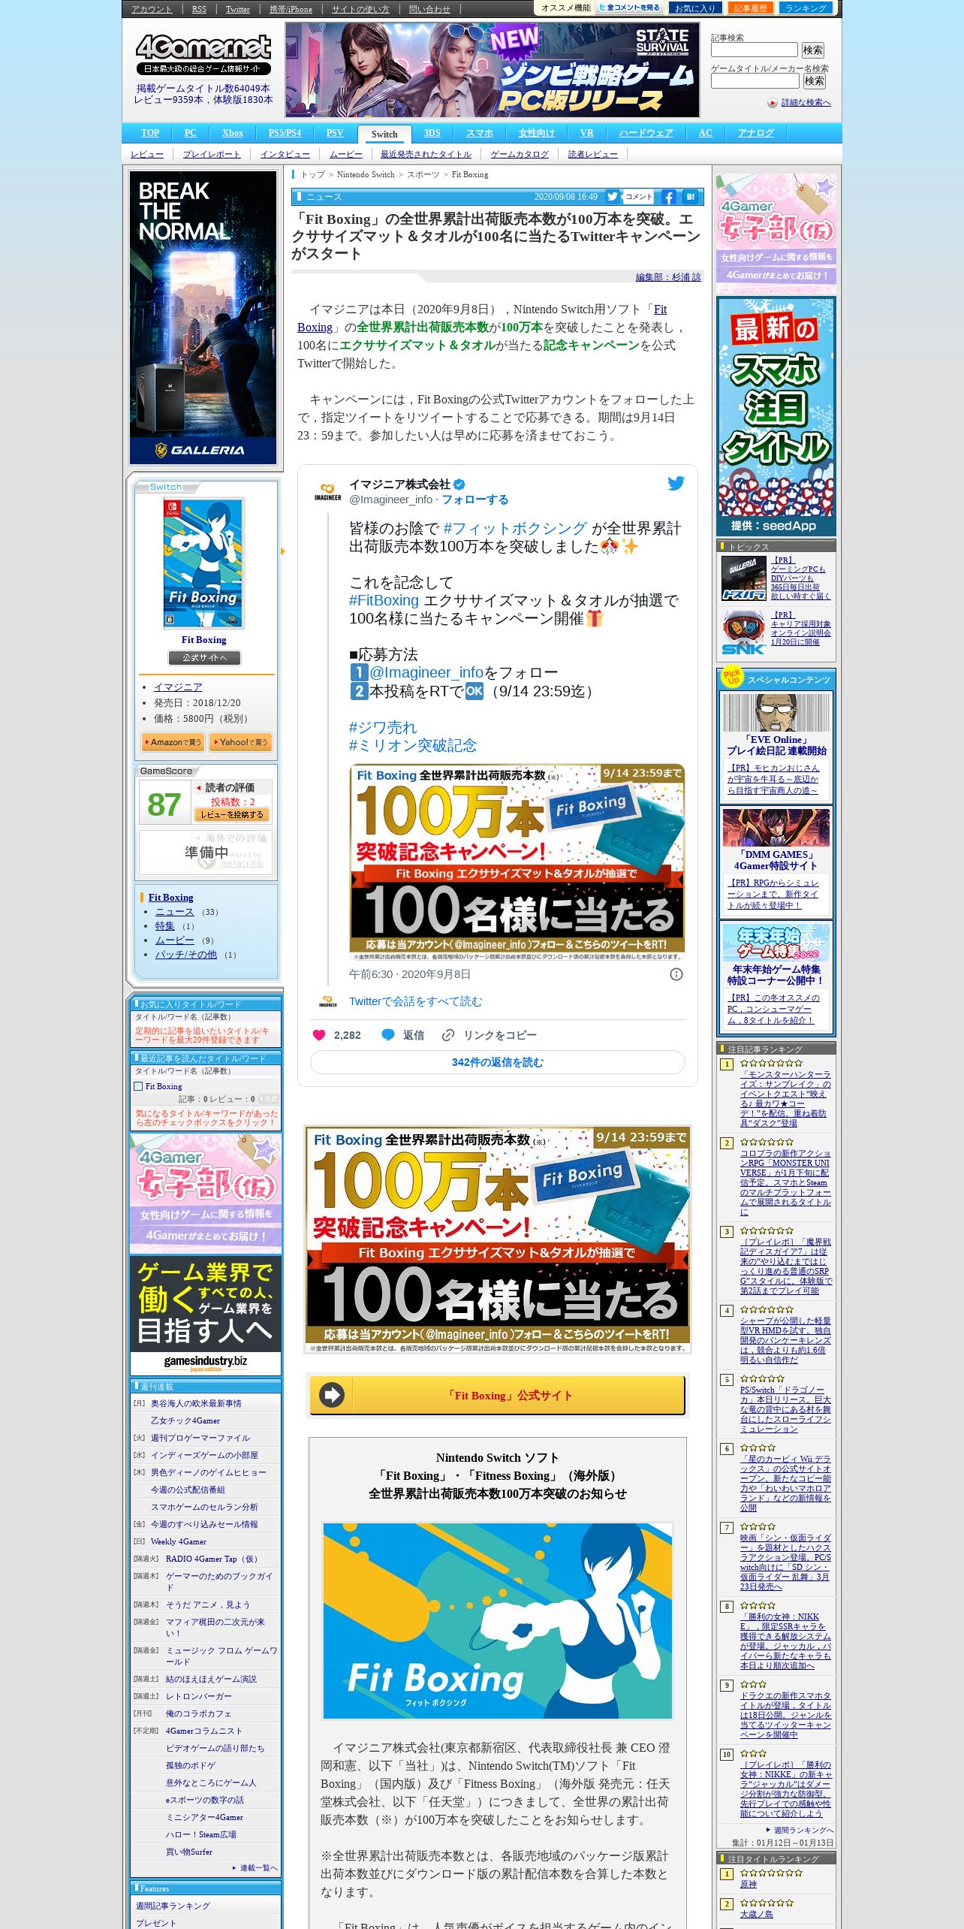Open the Xbox platform tab
964x1929 pixels.
tap(233, 133)
